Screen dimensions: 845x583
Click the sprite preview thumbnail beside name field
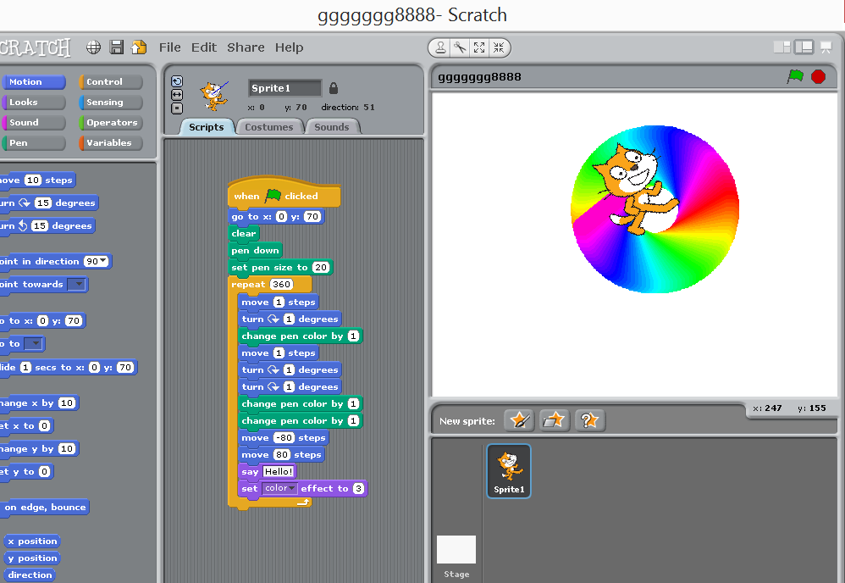point(214,96)
